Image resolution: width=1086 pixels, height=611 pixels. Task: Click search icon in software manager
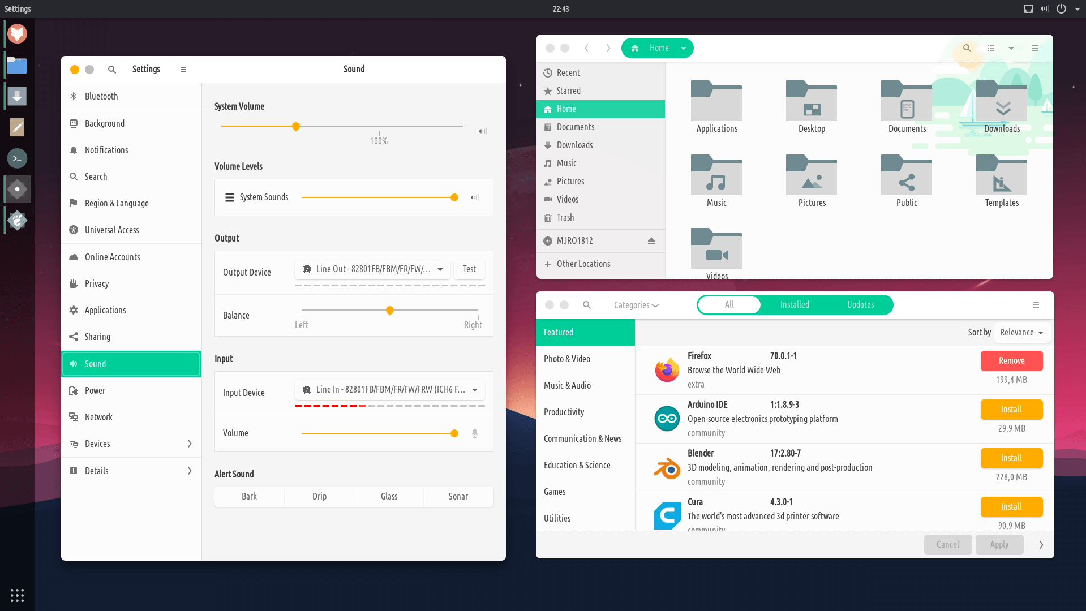tap(587, 305)
